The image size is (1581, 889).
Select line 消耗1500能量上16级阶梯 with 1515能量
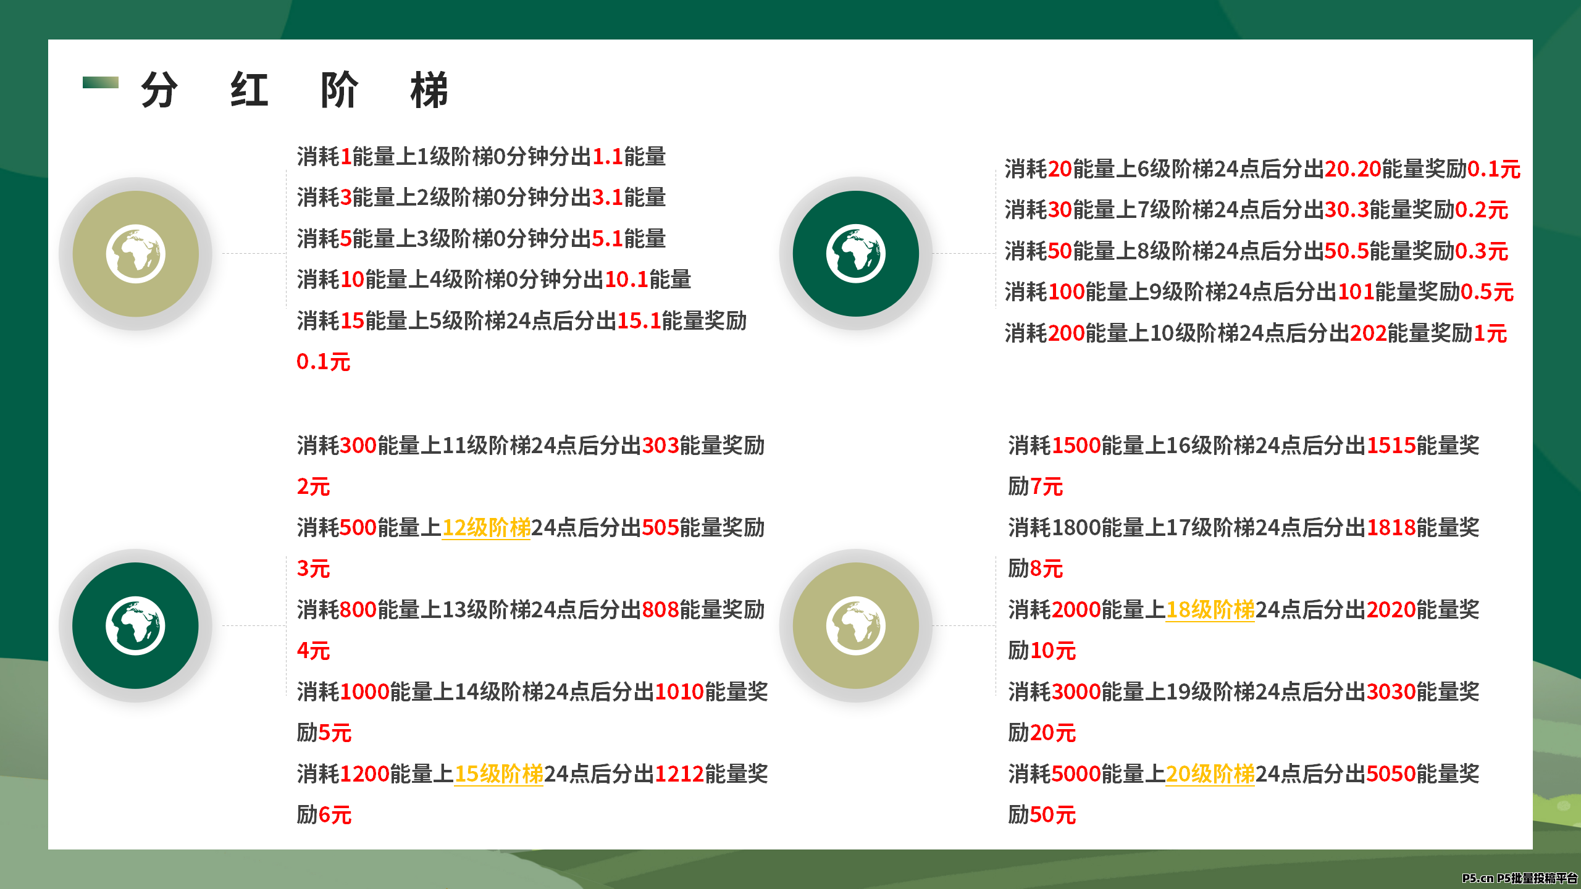point(1243,445)
